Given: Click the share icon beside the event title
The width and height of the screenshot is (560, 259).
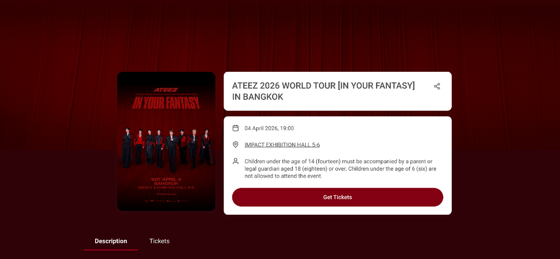Looking at the screenshot, I should click(437, 86).
